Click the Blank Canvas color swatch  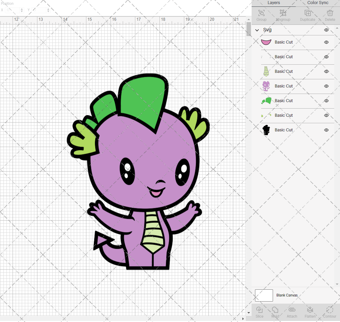[264, 295]
